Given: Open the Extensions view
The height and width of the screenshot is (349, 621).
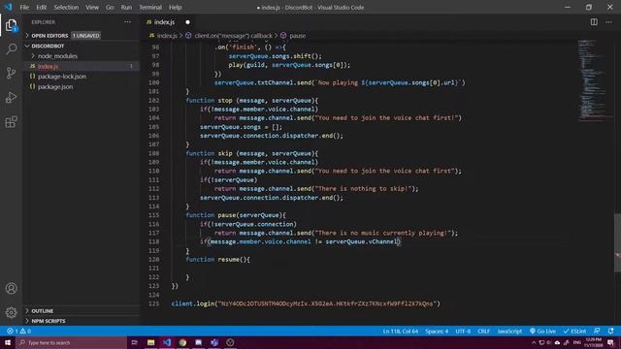Looking at the screenshot, I should 11,122.
